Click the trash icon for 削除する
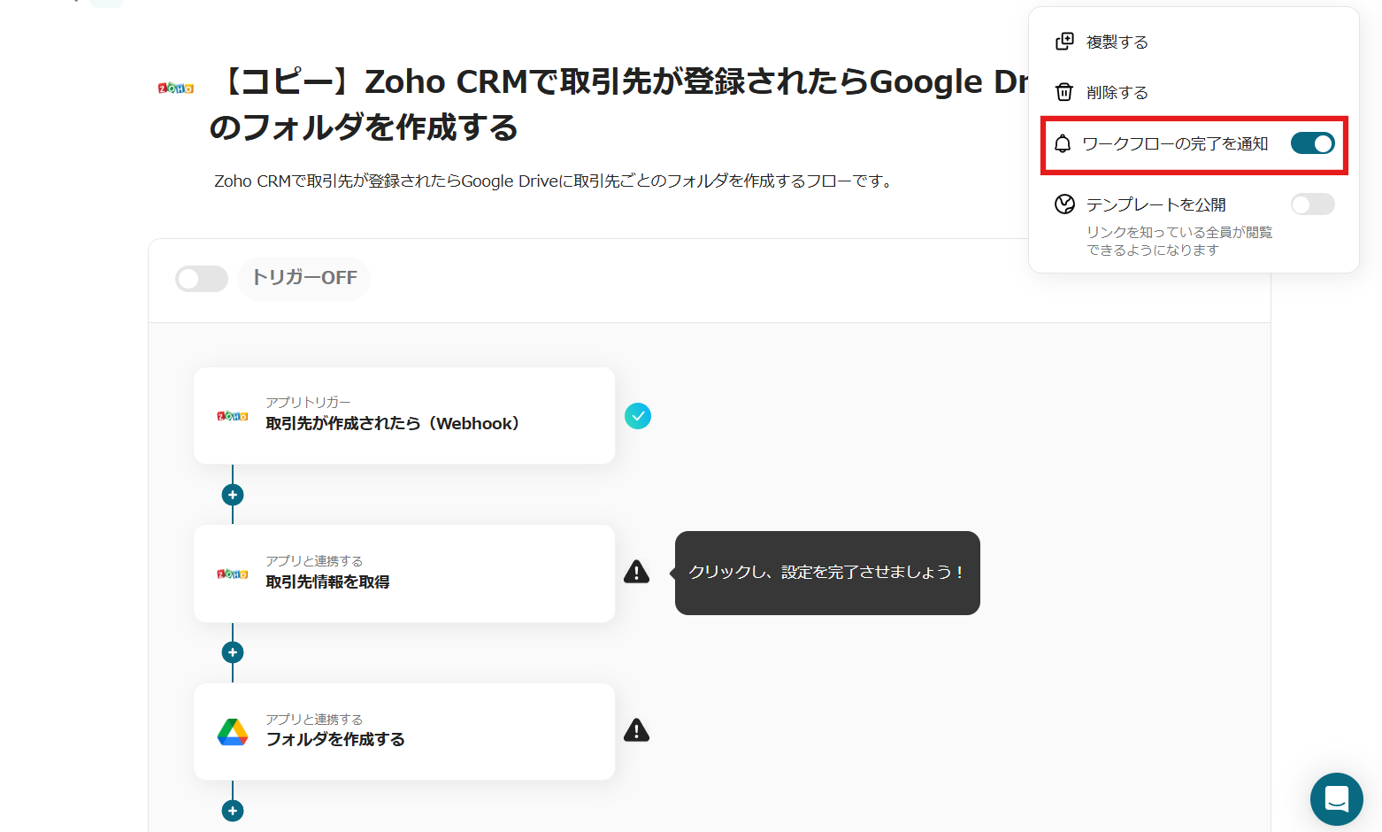This screenshot has width=1382, height=832. click(1064, 92)
